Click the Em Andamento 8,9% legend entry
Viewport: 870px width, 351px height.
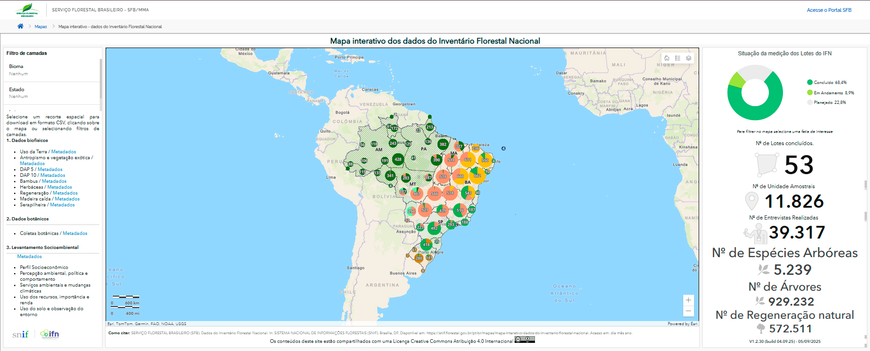tap(830, 93)
